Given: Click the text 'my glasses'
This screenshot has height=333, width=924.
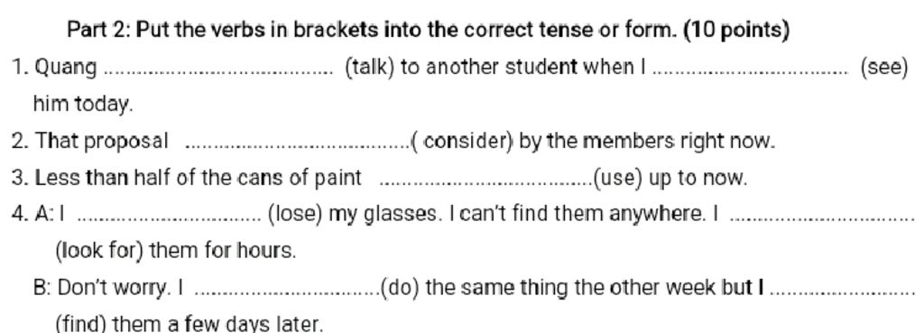Looking at the screenshot, I should (383, 215).
